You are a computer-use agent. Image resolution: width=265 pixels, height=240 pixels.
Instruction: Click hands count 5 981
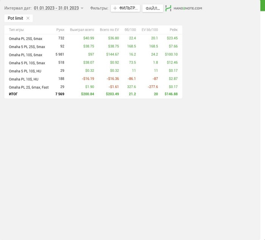click(60, 54)
